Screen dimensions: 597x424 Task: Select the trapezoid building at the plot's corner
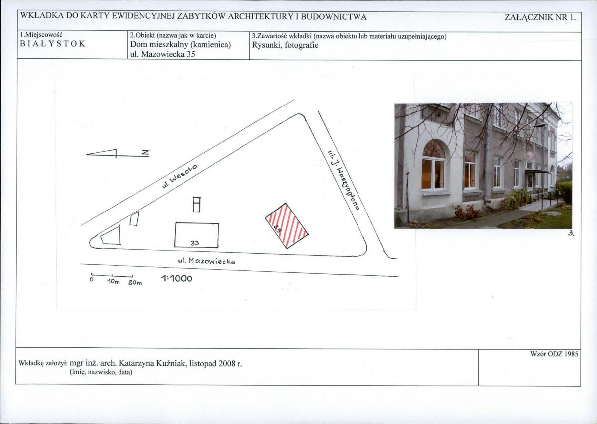pos(113,236)
